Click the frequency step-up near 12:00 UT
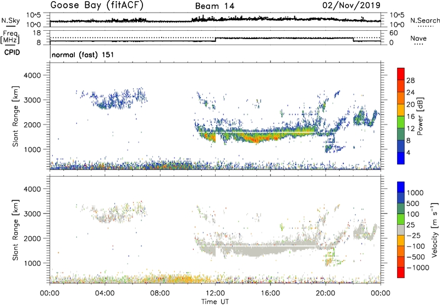Image resolution: width=440 pixels, height=305 pixels. [x=215, y=40]
